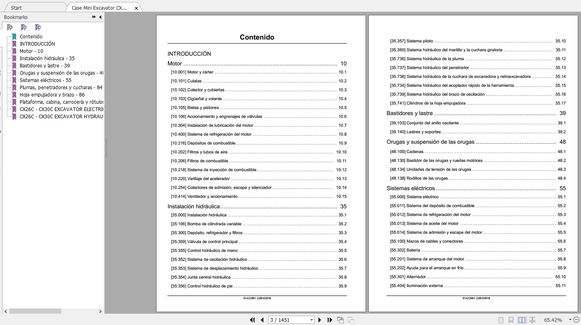Open the INTRODUCCIÓN bookmark

coord(37,44)
